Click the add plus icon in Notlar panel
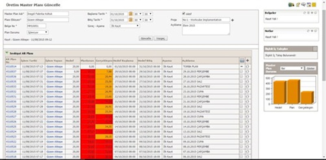This screenshot has width=326, height=160. 312,31
